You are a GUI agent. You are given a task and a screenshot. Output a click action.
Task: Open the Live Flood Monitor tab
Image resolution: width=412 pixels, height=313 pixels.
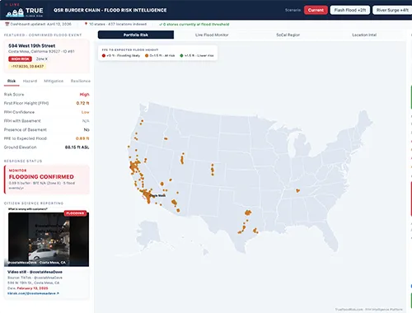click(212, 35)
